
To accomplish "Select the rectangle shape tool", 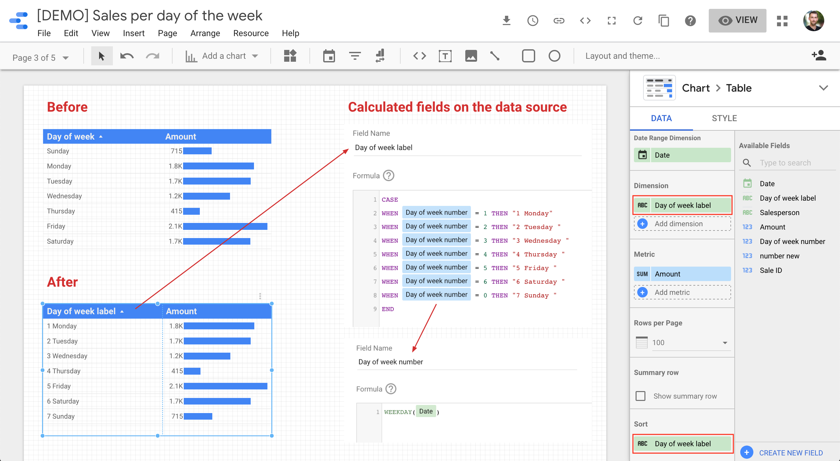I will tap(528, 56).
